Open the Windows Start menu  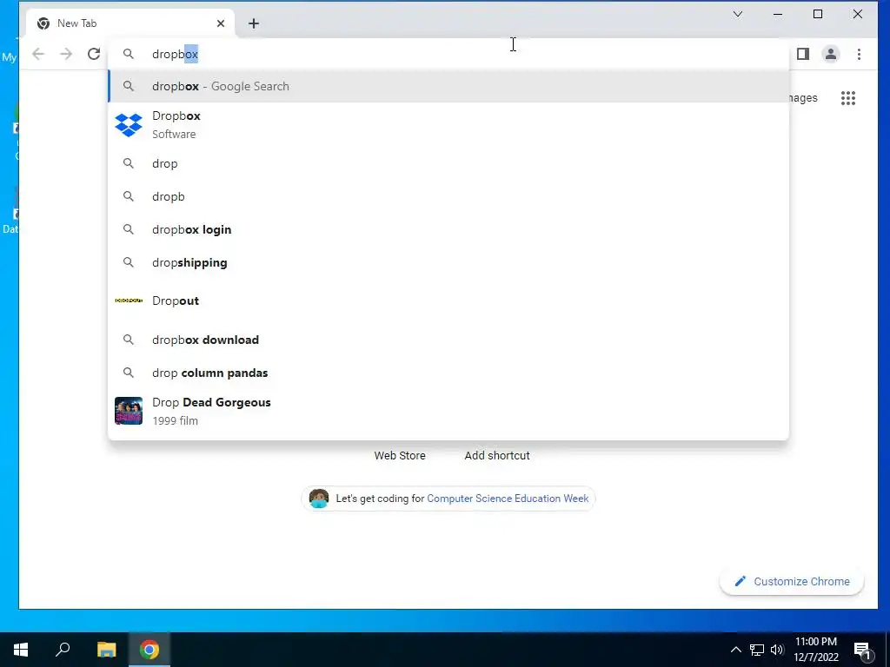click(x=21, y=650)
